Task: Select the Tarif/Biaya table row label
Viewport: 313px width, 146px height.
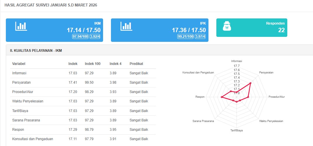Action: pyautogui.click(x=20, y=111)
